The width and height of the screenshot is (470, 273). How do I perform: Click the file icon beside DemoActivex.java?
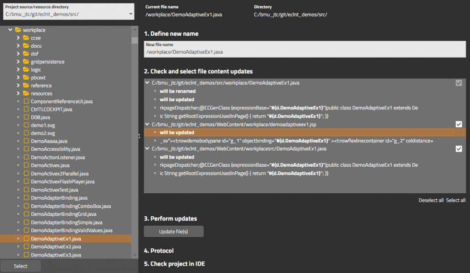pyautogui.click(x=26, y=165)
